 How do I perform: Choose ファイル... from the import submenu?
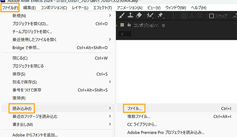coord(134,108)
